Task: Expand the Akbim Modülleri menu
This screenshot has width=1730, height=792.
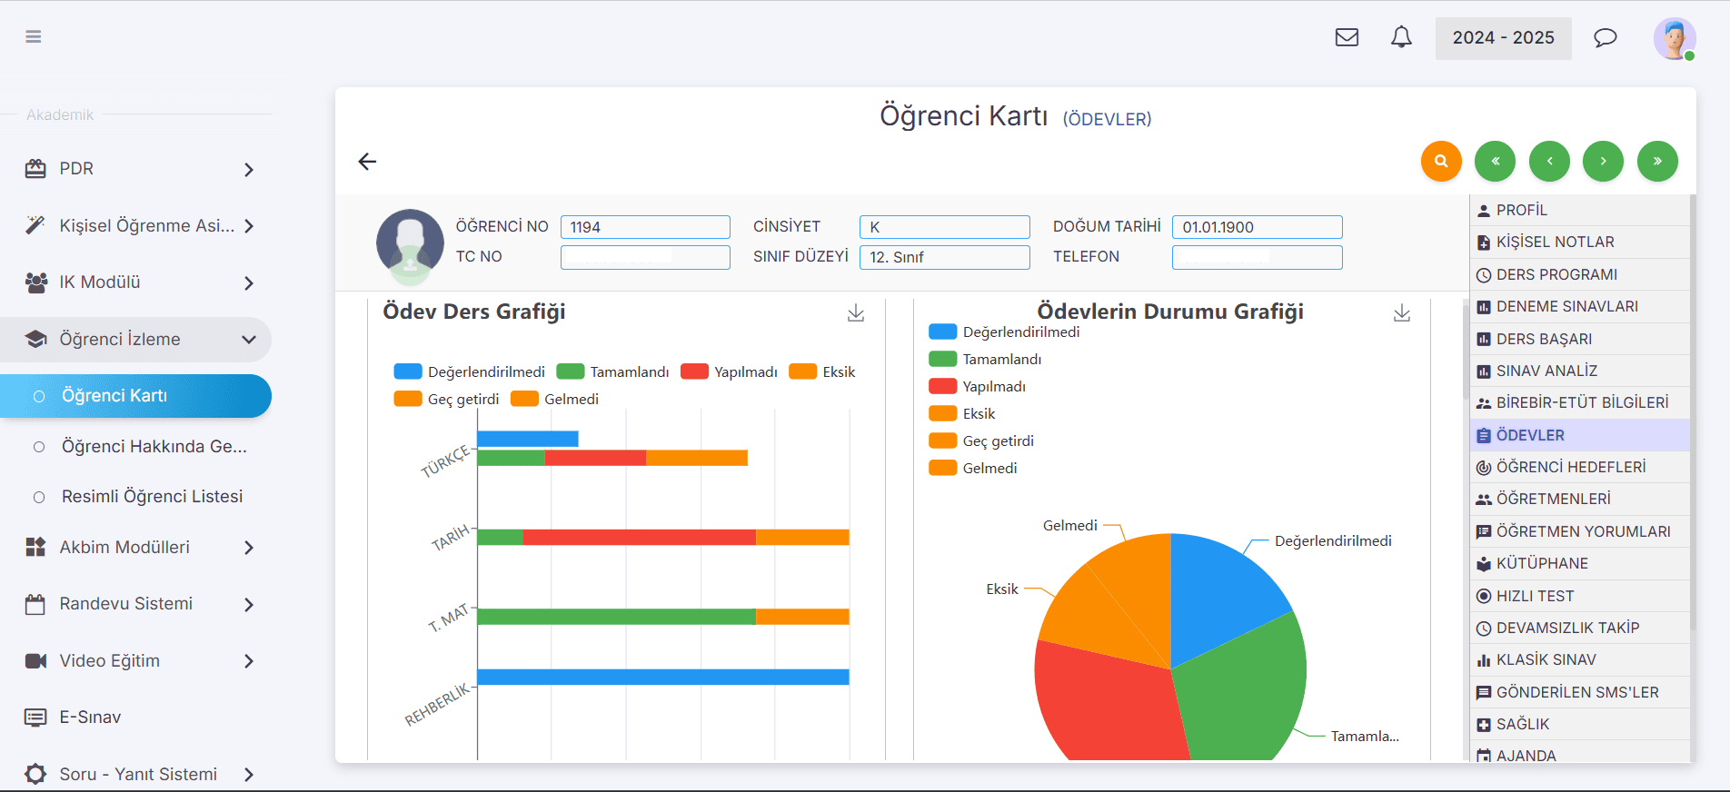Action: pyautogui.click(x=136, y=548)
